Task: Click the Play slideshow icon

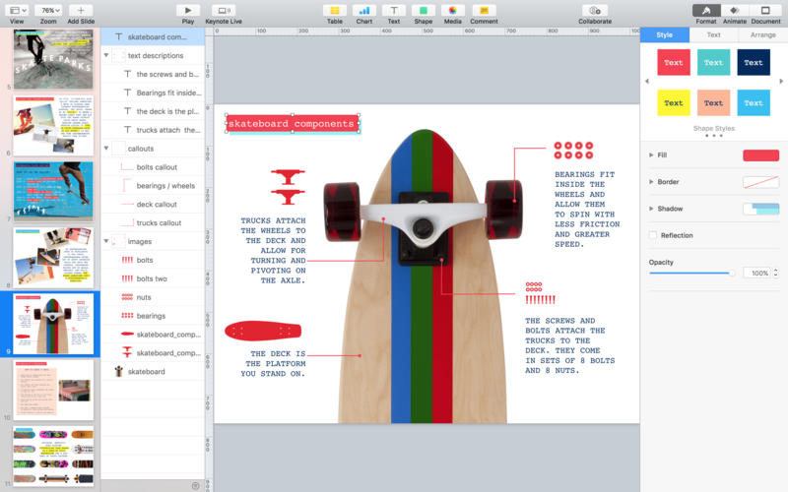Action: (x=188, y=10)
